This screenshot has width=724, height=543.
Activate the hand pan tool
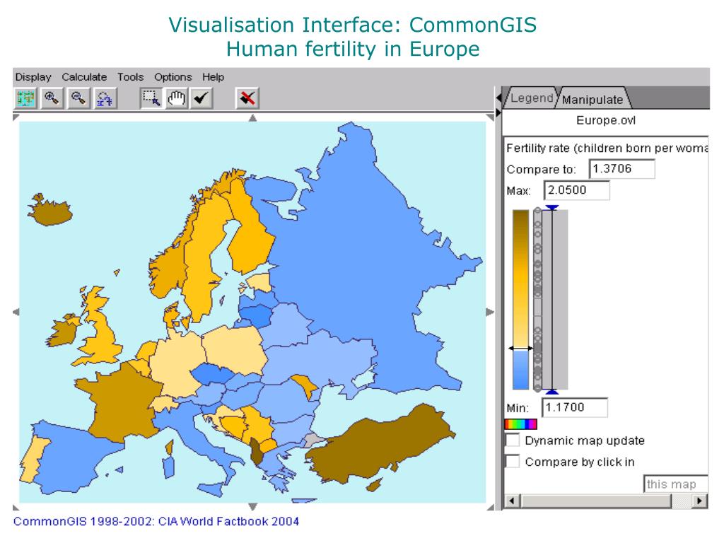click(176, 98)
